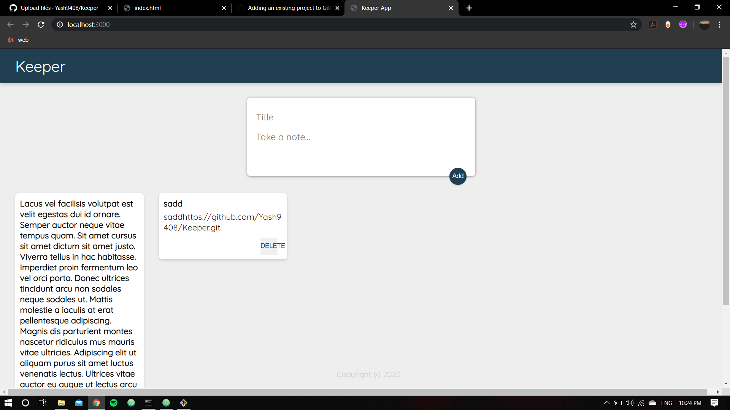Click the Take a note text area

coord(361,146)
